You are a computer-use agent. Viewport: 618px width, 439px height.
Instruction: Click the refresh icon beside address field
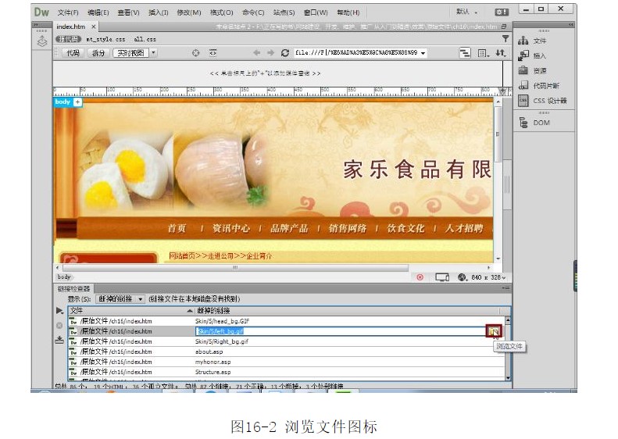[284, 53]
